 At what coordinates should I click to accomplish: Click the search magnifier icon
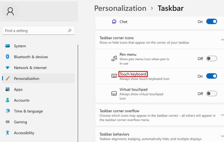tap(70, 31)
